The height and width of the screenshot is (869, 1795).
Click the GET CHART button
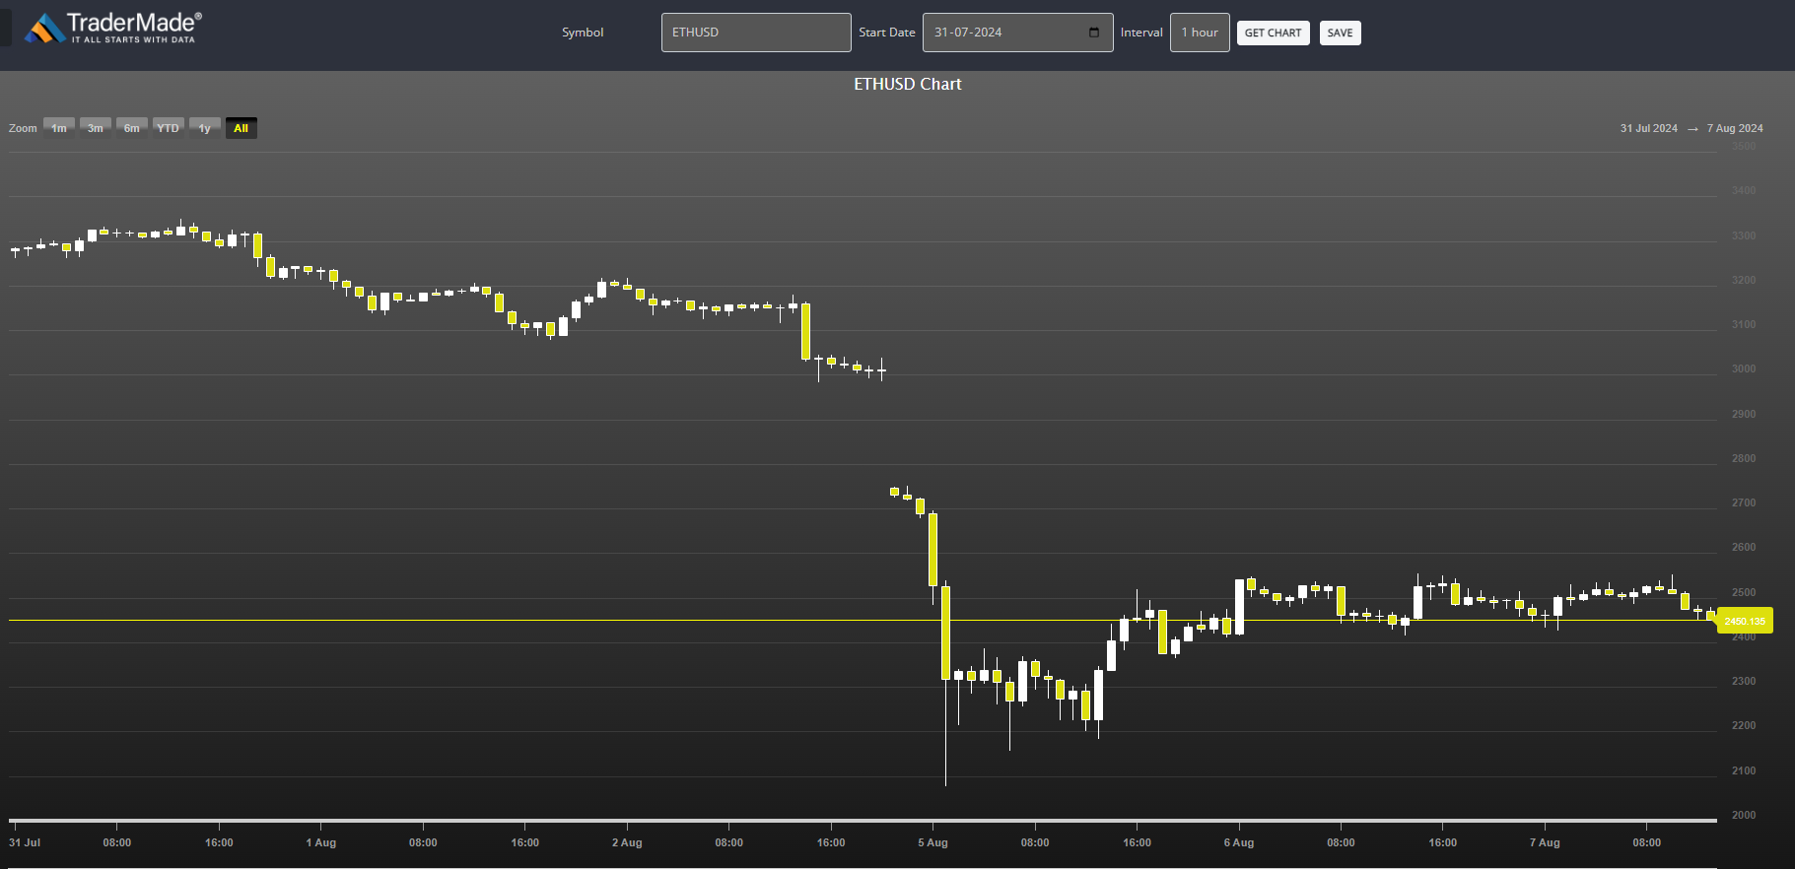(x=1273, y=33)
